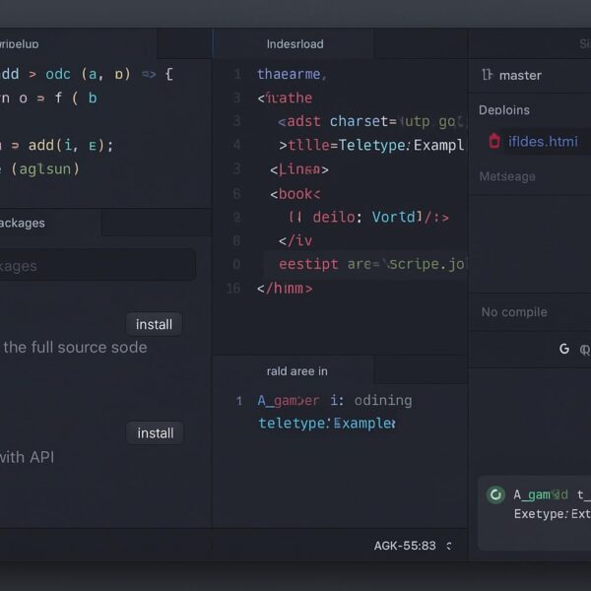Viewport: 591px width, 591px height.
Task: Open the master branch selector
Action: [x=520, y=75]
